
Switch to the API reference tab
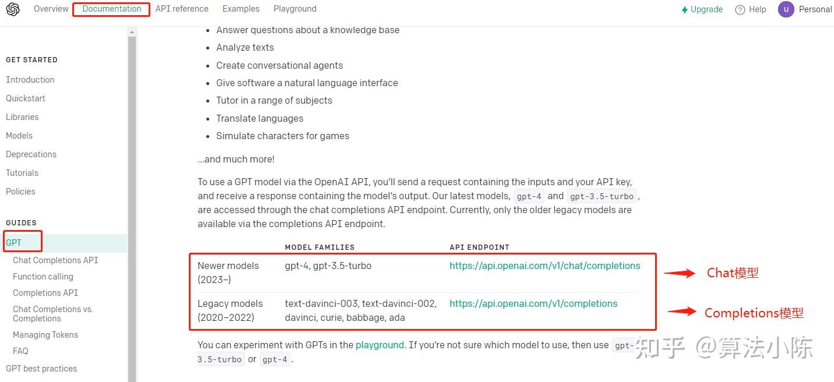point(181,9)
